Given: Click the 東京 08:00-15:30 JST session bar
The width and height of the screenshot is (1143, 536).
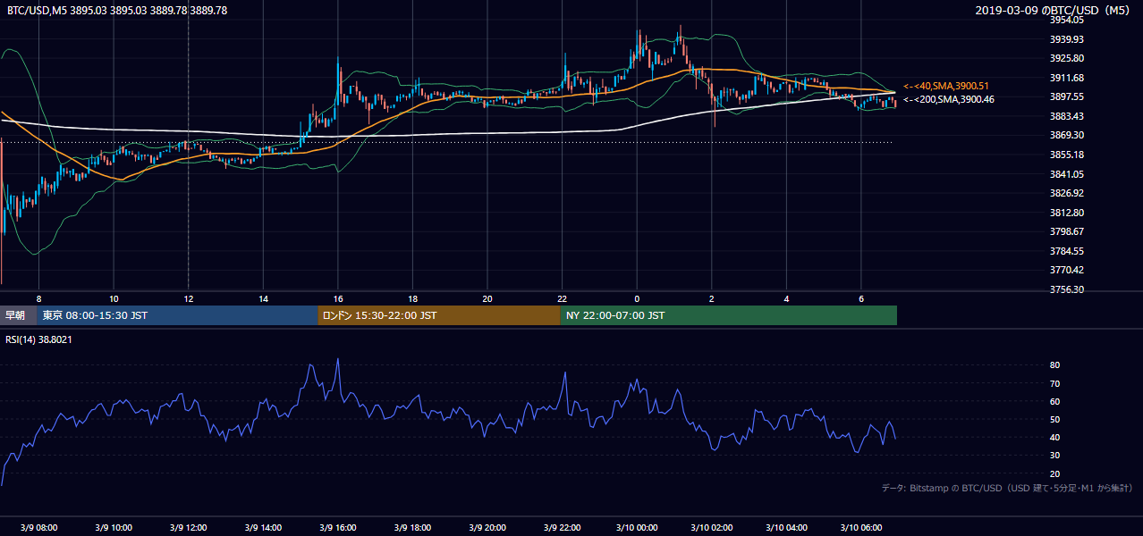Looking at the screenshot, I should pos(177,315).
